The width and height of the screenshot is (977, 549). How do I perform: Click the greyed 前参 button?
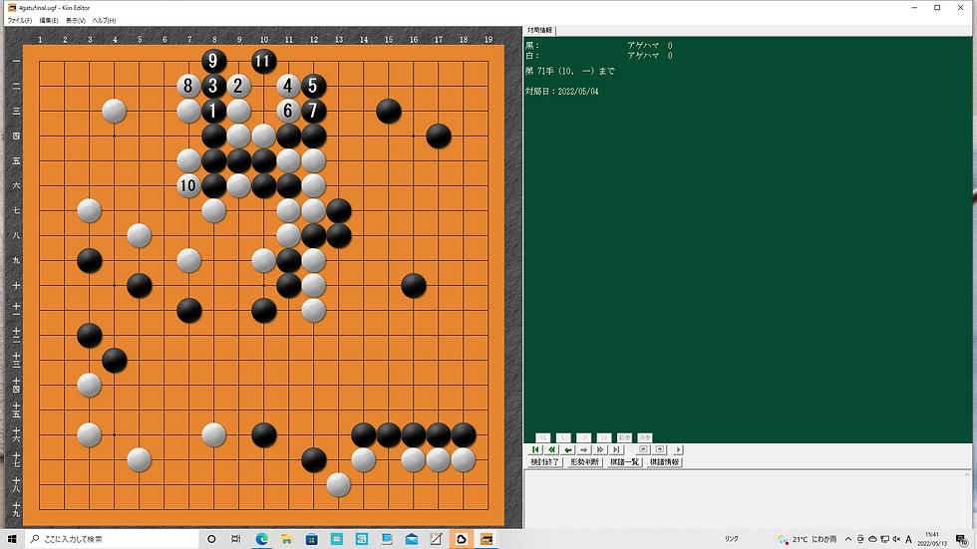tap(624, 437)
